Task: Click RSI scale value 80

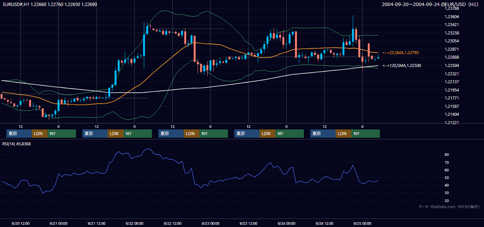Action: click(447, 155)
